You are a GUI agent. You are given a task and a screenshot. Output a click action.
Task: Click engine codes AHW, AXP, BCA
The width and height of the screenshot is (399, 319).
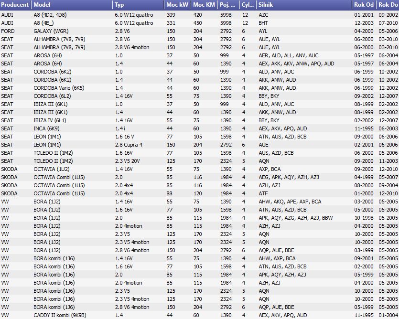[277, 259]
